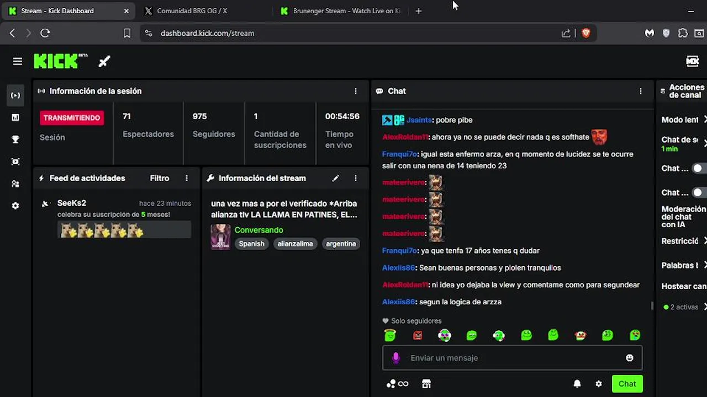
Task: Click the stream category thumbnail image
Action: coord(220,237)
